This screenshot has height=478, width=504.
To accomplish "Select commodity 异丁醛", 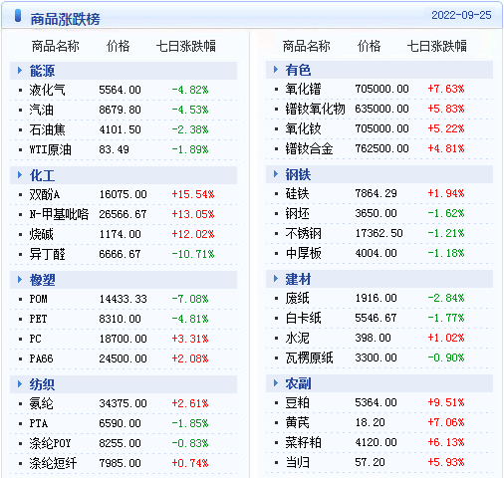I will click(x=47, y=254).
